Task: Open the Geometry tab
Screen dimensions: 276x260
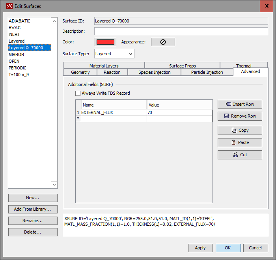Action: [x=80, y=72]
